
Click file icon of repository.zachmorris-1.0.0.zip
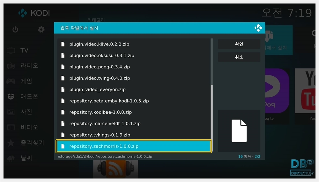click(63, 146)
